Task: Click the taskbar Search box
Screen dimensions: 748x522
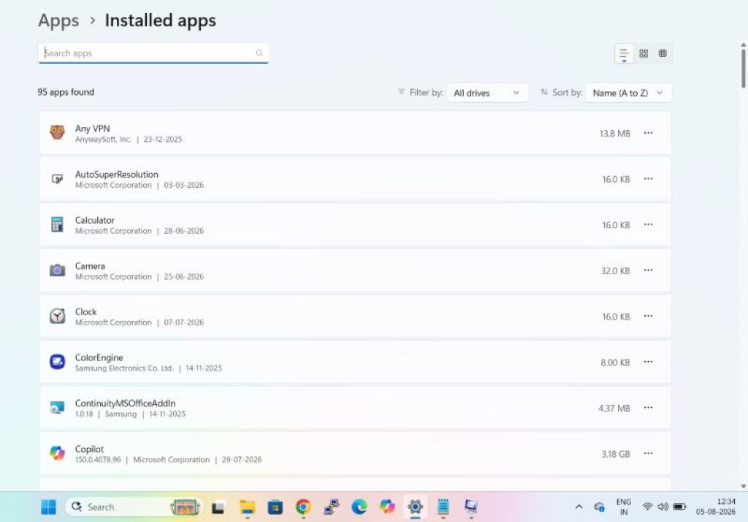Action: [x=134, y=507]
